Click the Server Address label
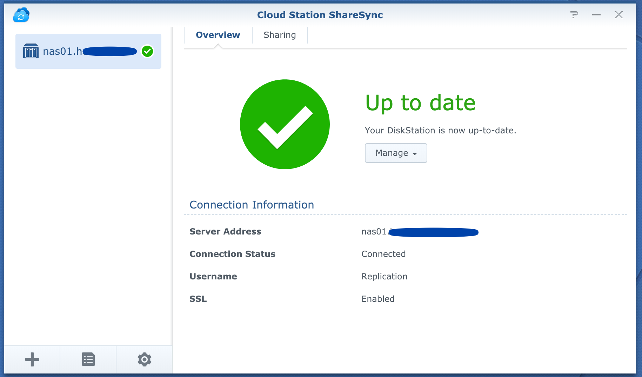Image resolution: width=642 pixels, height=377 pixels. (225, 232)
